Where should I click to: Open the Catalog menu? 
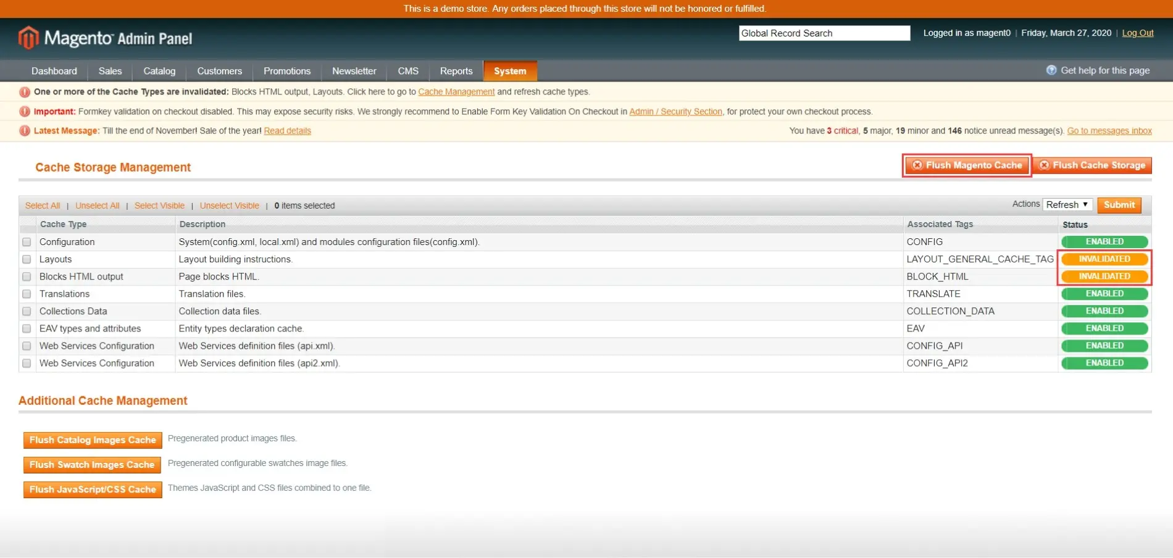[159, 71]
